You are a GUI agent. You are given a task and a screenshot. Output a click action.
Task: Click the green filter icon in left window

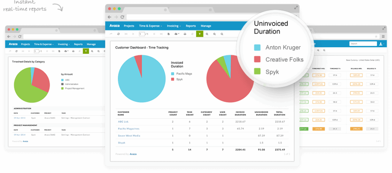(x=86, y=51)
